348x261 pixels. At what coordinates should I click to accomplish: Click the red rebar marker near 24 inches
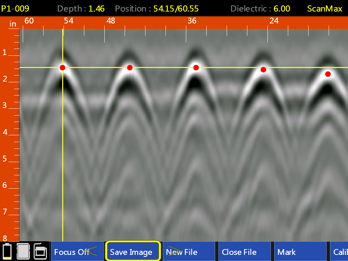(263, 70)
